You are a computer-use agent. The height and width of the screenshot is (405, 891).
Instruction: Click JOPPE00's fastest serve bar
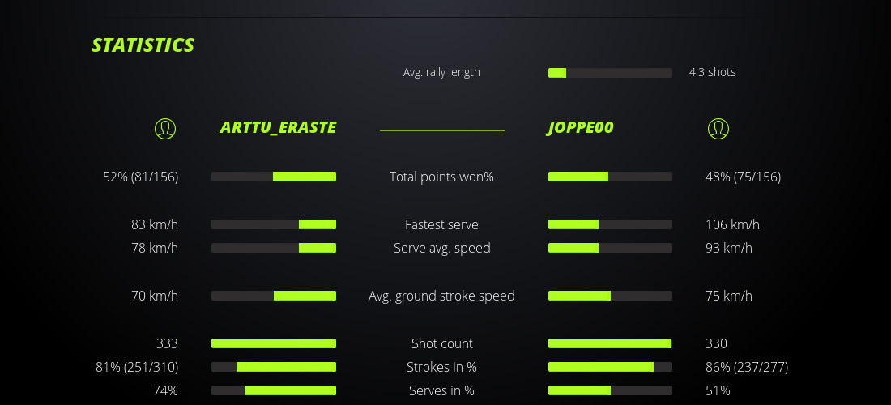[610, 224]
